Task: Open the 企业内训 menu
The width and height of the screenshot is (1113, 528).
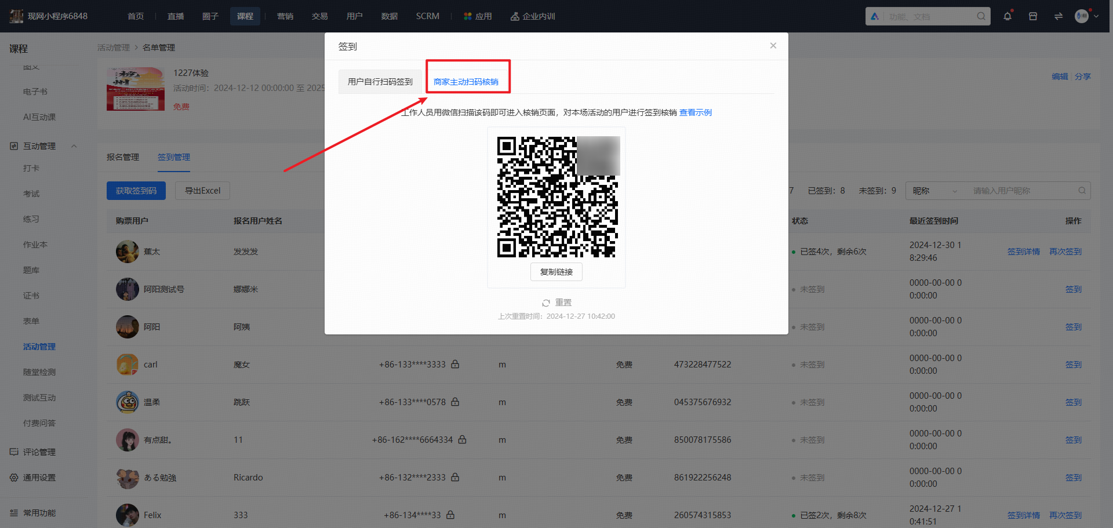Action: click(x=533, y=16)
